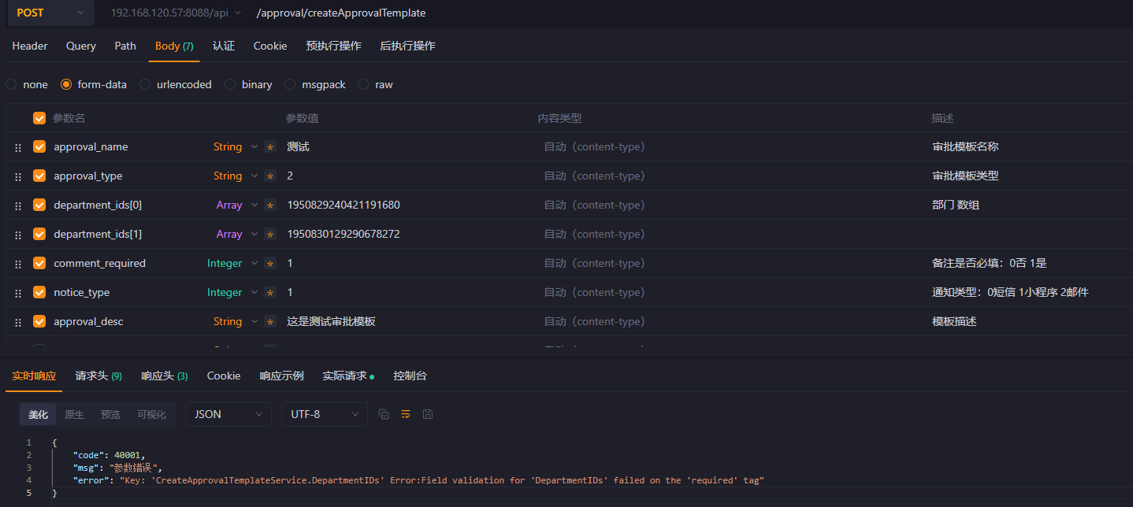Switch response view to 原生
The height and width of the screenshot is (507, 1133).
(x=74, y=414)
